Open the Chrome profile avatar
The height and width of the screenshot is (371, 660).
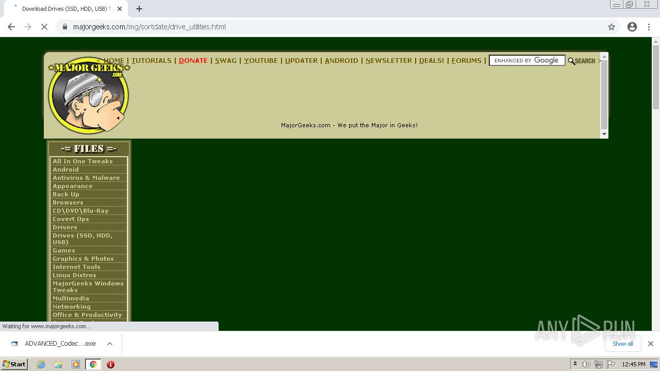632,27
